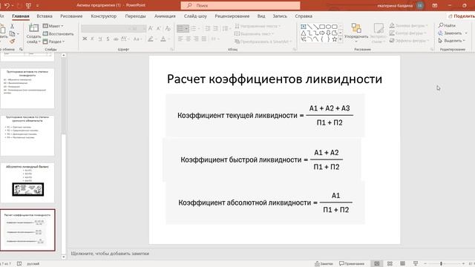Align text to the right
The width and height of the screenshot is (475, 267).
point(196,39)
